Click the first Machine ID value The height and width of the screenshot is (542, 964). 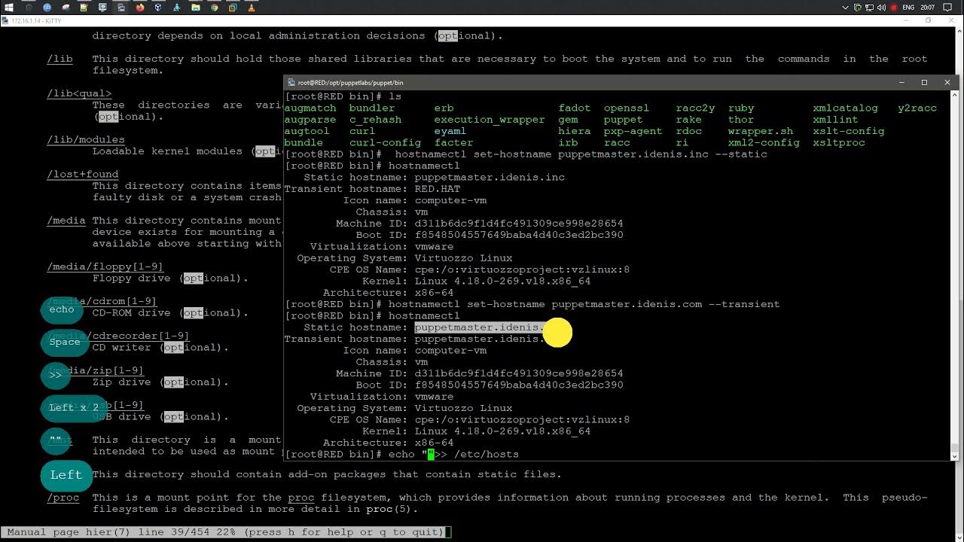[x=519, y=224]
